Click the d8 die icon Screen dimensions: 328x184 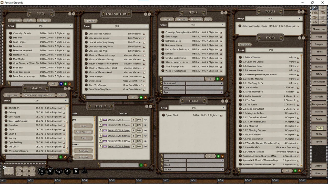67,171
